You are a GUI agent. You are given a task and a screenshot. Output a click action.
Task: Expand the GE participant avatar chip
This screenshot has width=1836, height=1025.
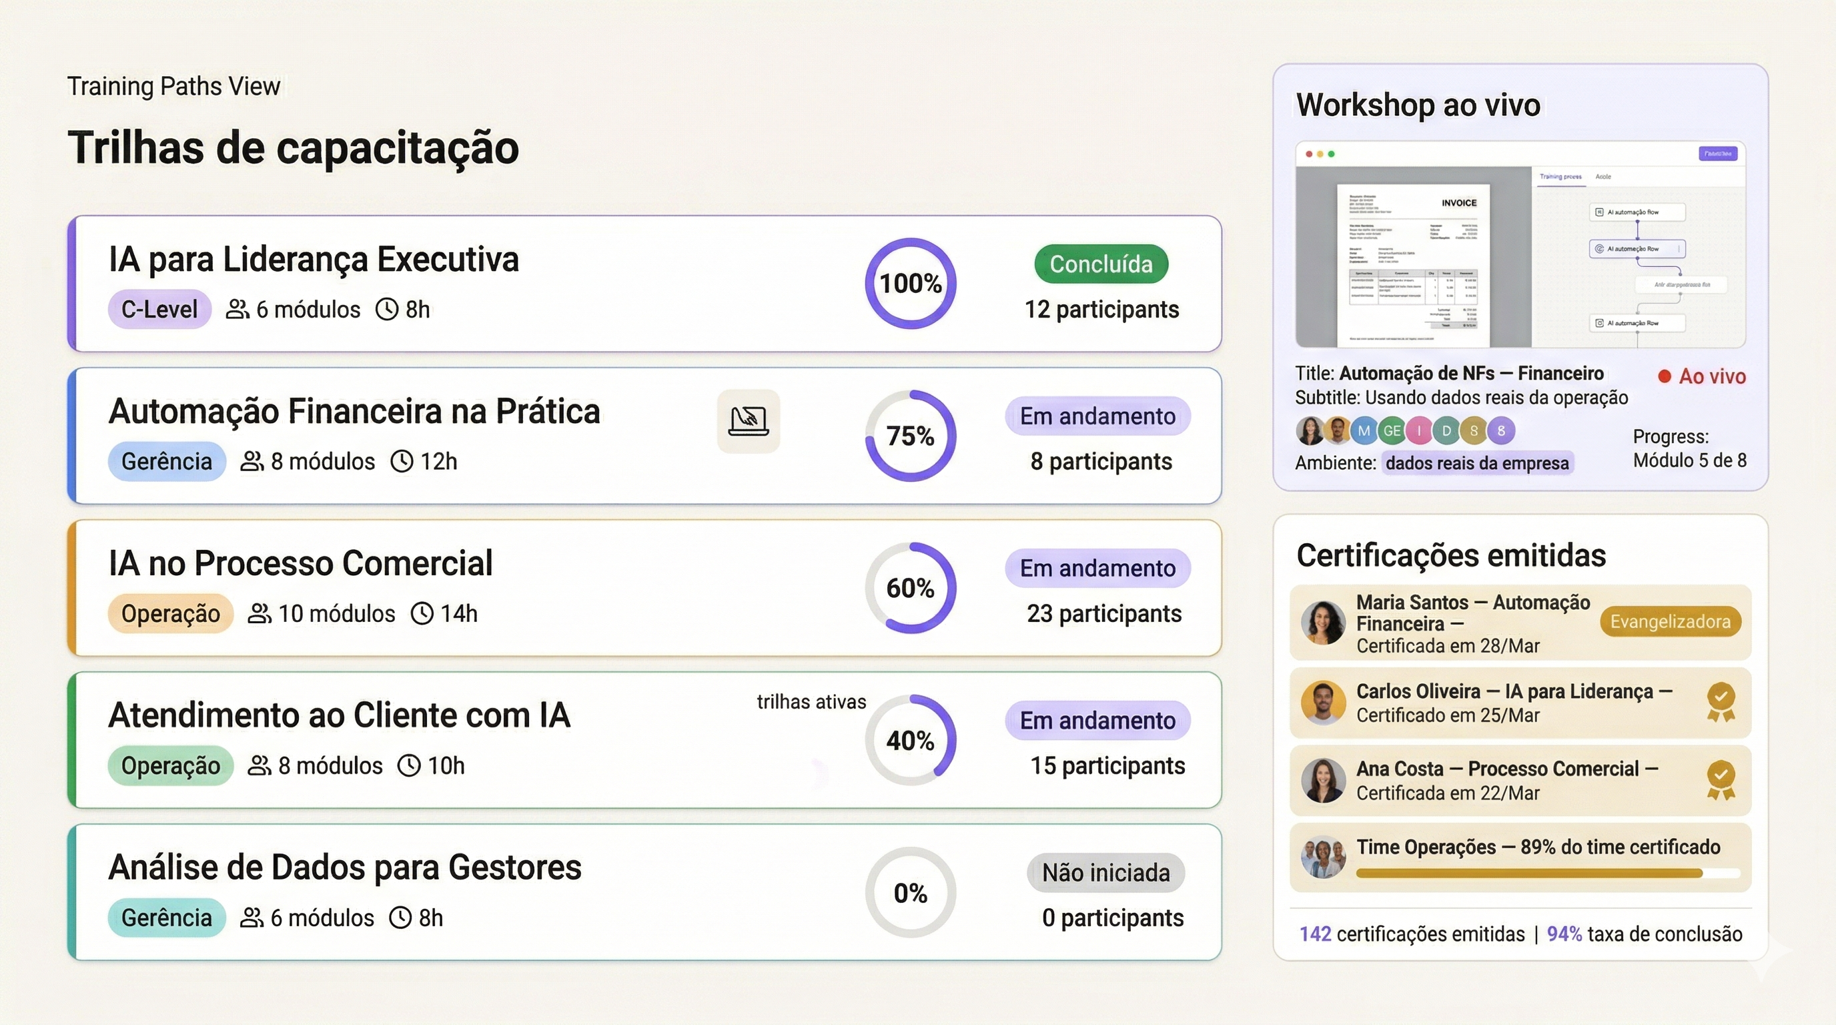coord(1390,430)
